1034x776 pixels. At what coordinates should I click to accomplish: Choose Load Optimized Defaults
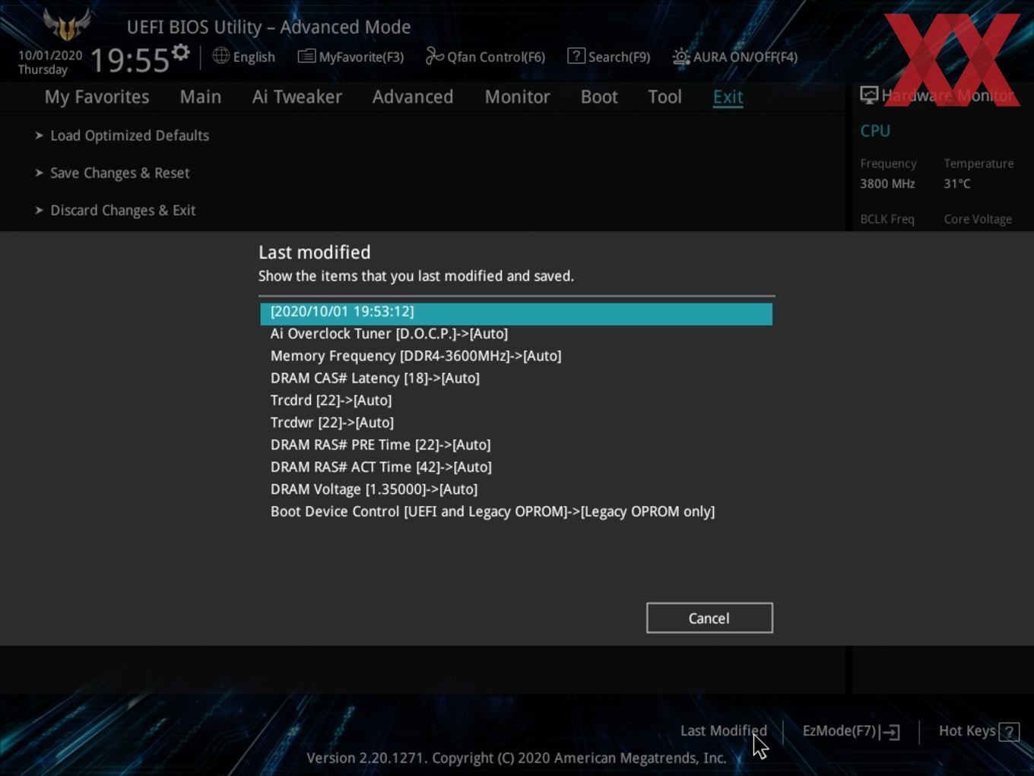pyautogui.click(x=129, y=135)
